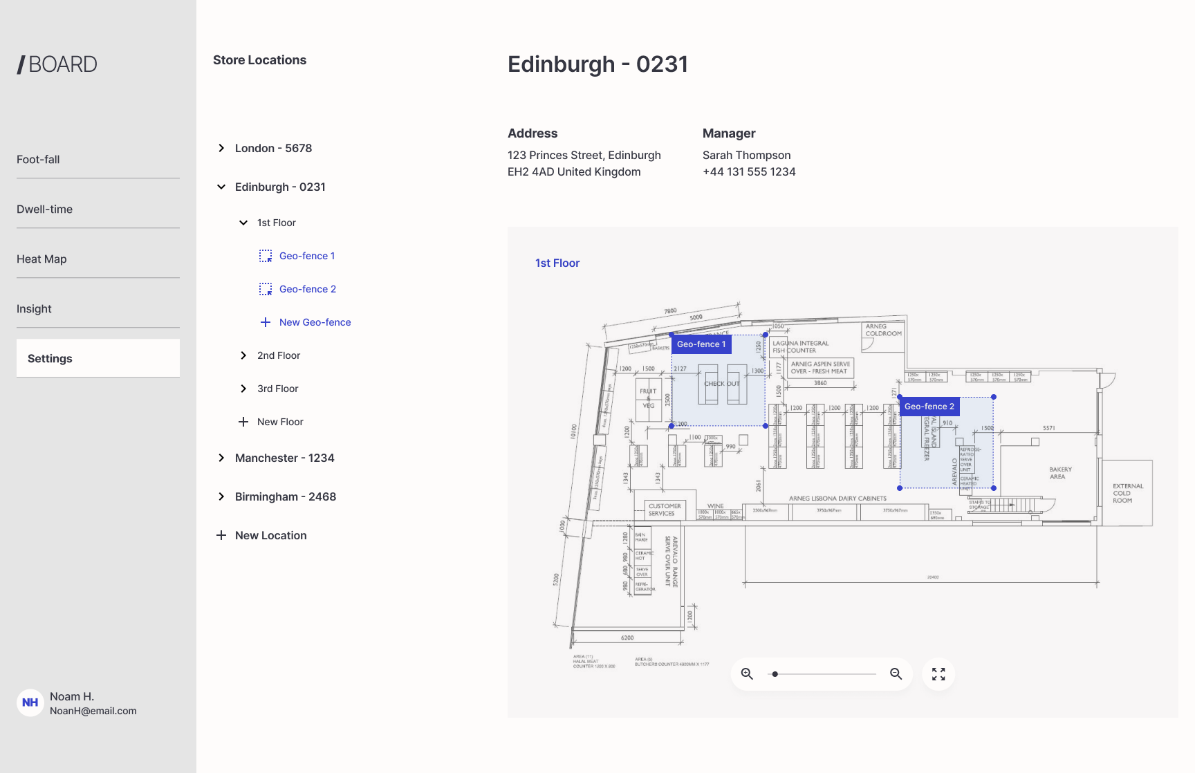Click the Edinburgh - 0231 page heading
The image size is (1195, 773).
click(597, 64)
